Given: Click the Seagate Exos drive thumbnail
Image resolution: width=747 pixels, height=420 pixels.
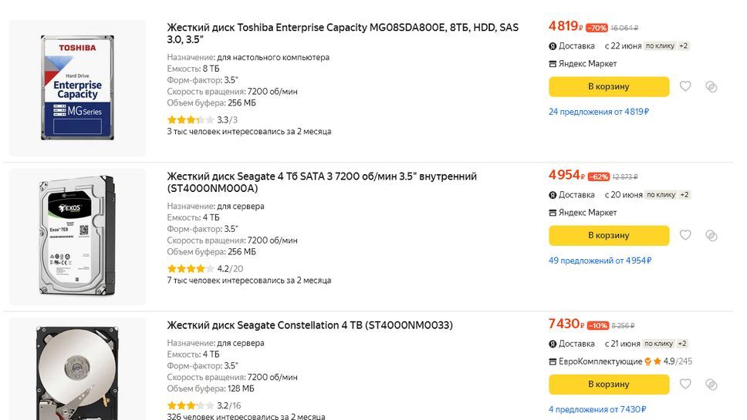Looking at the screenshot, I should (x=77, y=235).
